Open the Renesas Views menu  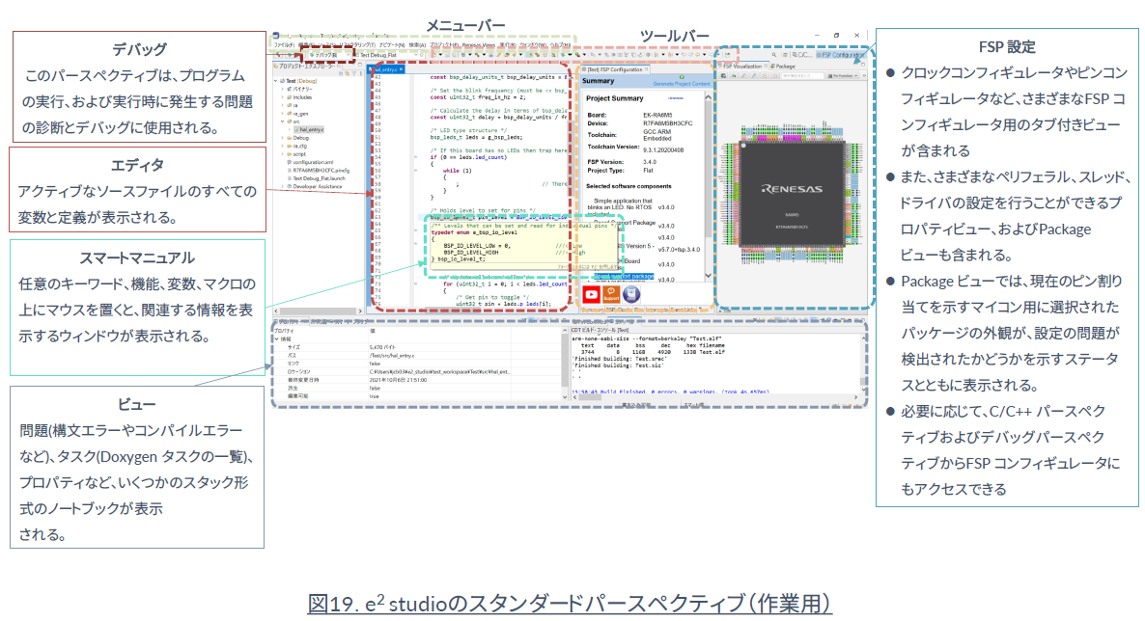(x=478, y=45)
